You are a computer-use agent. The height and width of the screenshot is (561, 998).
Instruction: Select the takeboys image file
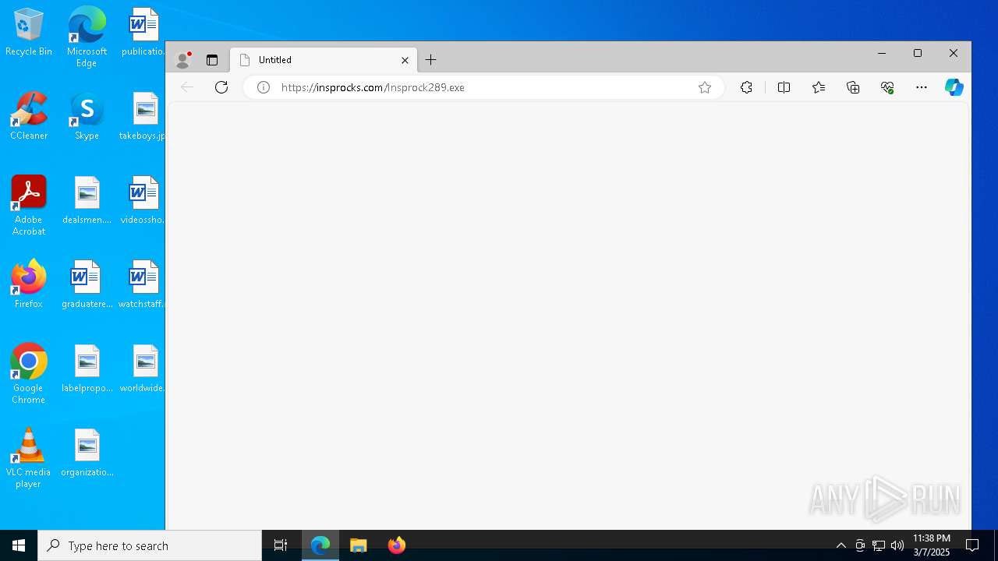(142, 116)
